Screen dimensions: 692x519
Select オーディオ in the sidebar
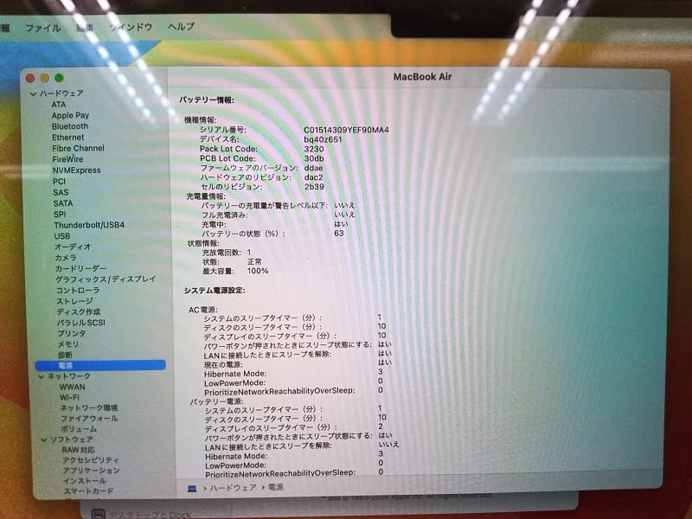[x=73, y=247]
